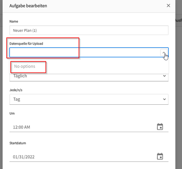This screenshot has width=182, height=169.
Task: Open the Tag interval dropdown
Action: click(x=89, y=99)
